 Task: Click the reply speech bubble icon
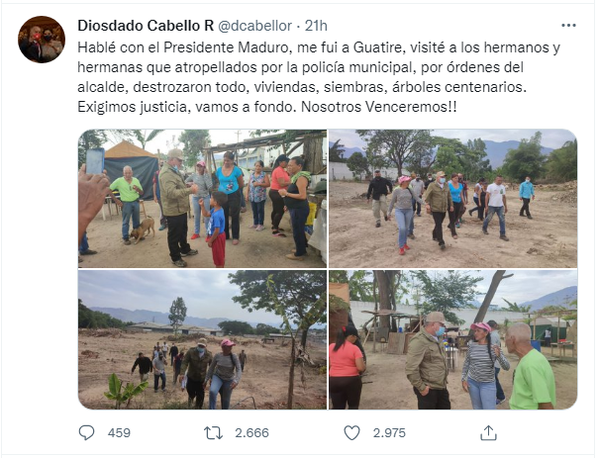pos(86,433)
